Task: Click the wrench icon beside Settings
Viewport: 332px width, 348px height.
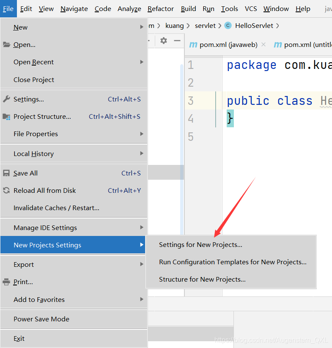Action: coord(6,99)
